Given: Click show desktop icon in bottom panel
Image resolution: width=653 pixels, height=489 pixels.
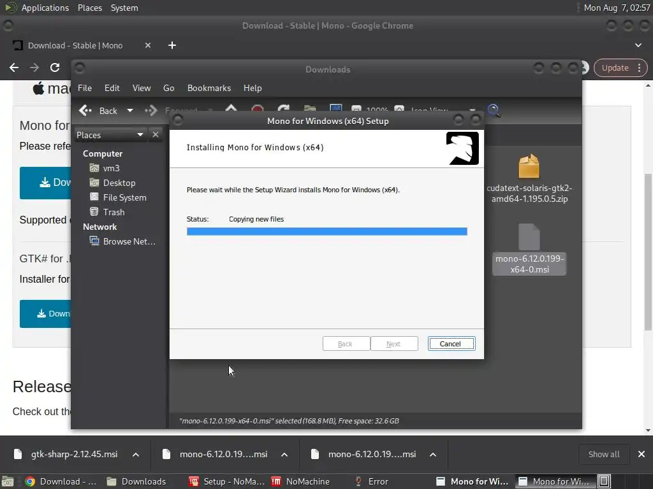Looking at the screenshot, I should coord(8,481).
